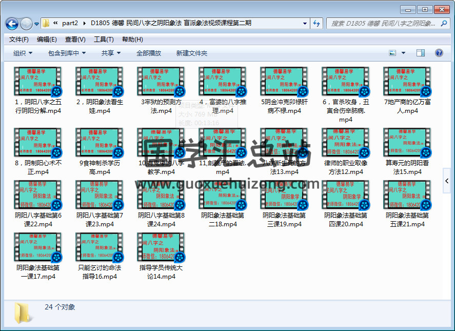Open the help question mark icon
This screenshot has height=331, width=455.
click(439, 53)
